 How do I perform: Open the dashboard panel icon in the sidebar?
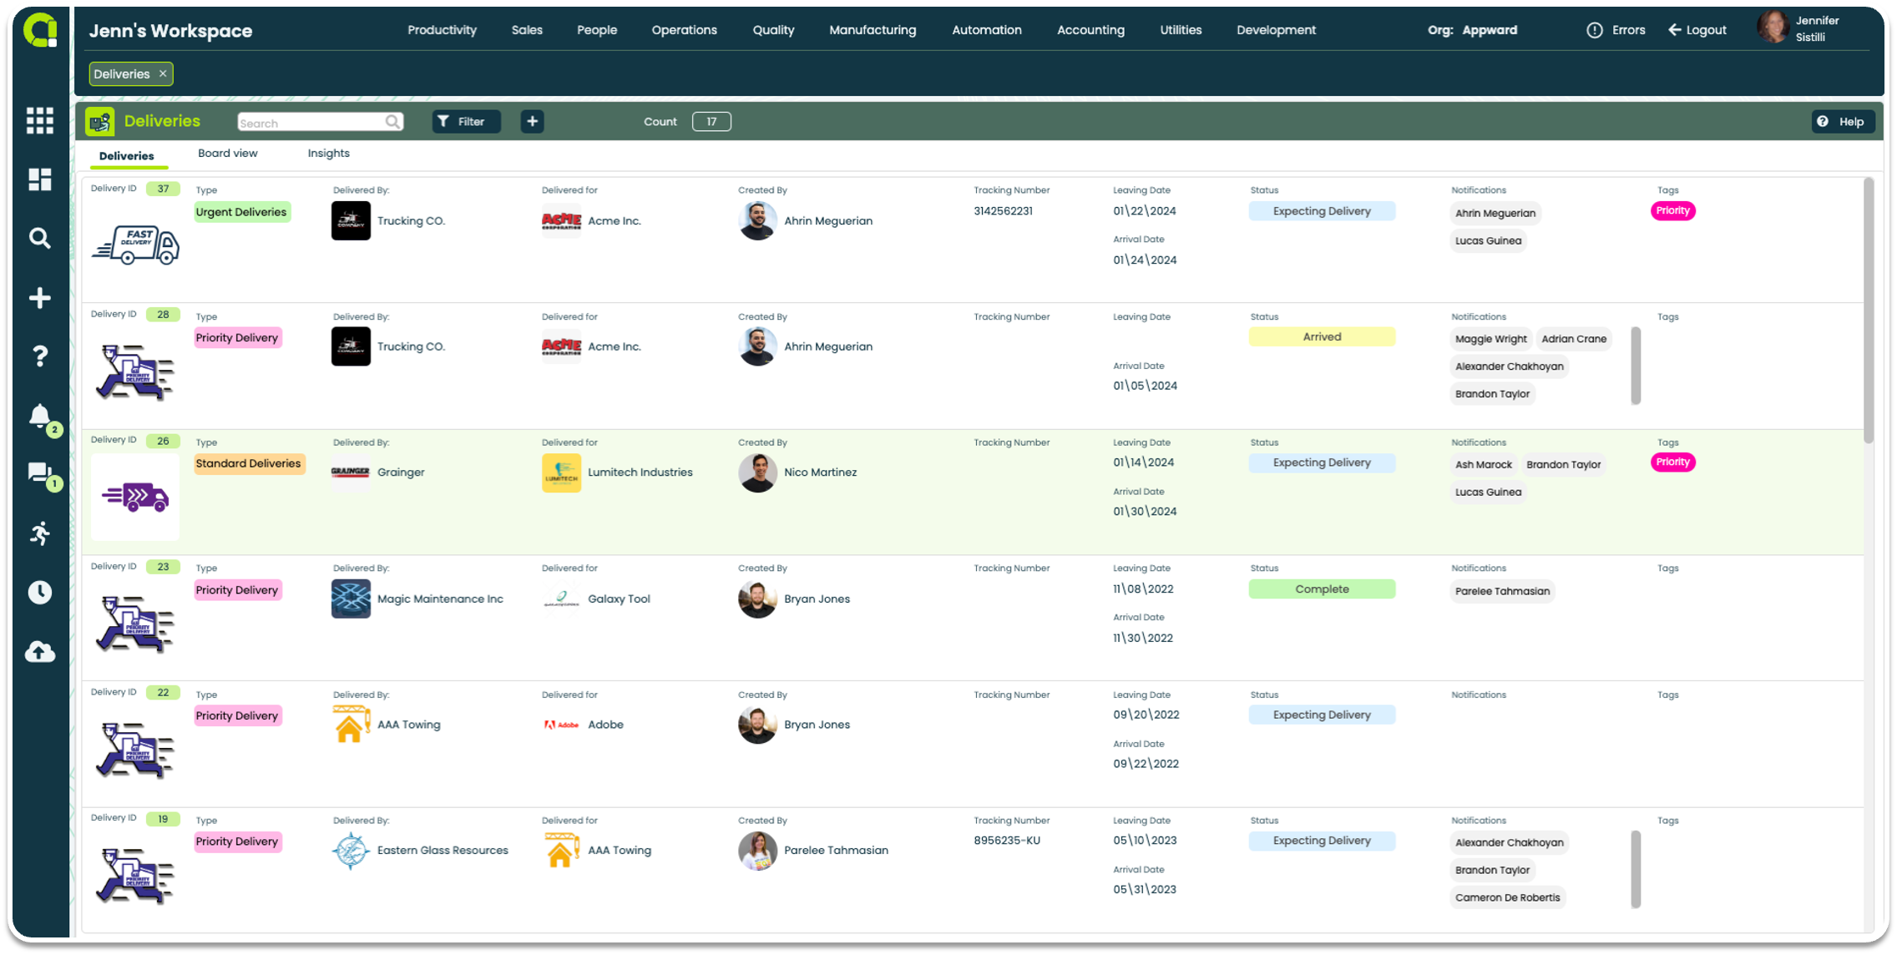(x=39, y=179)
